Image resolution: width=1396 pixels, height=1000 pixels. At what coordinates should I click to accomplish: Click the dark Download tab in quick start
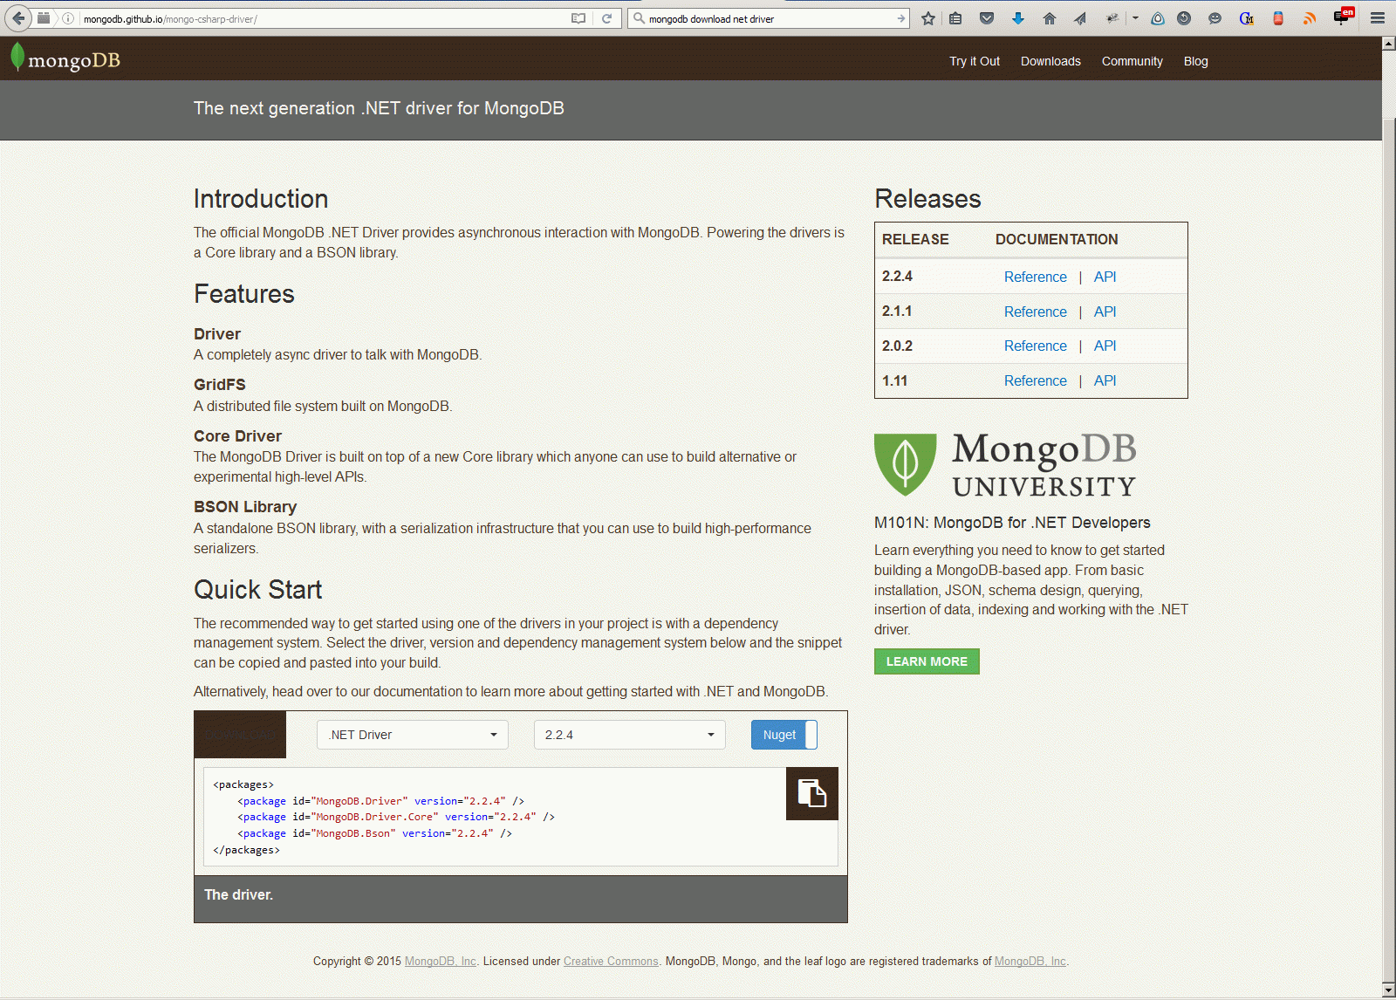pyautogui.click(x=240, y=735)
